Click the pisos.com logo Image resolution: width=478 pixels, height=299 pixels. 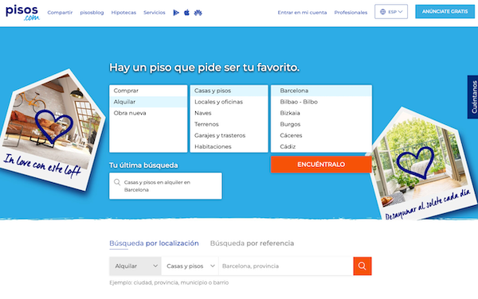point(22,13)
